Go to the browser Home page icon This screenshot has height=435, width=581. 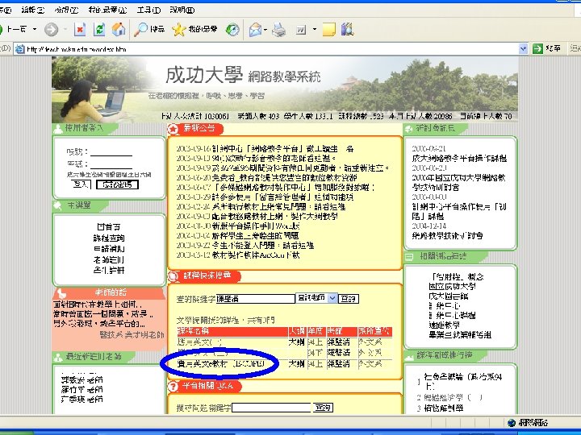pos(119,29)
